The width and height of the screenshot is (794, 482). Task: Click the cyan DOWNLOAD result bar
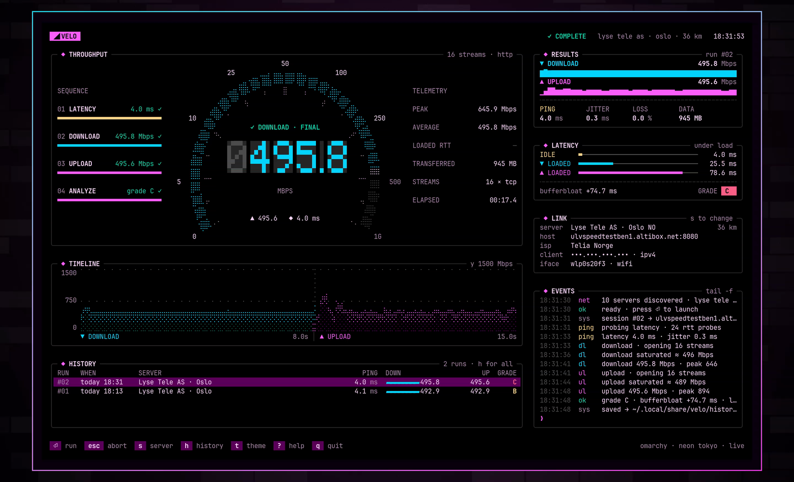point(638,74)
